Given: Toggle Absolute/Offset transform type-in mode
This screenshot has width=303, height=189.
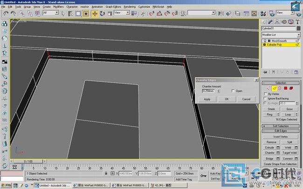Looking at the screenshot, I should click(x=112, y=173).
